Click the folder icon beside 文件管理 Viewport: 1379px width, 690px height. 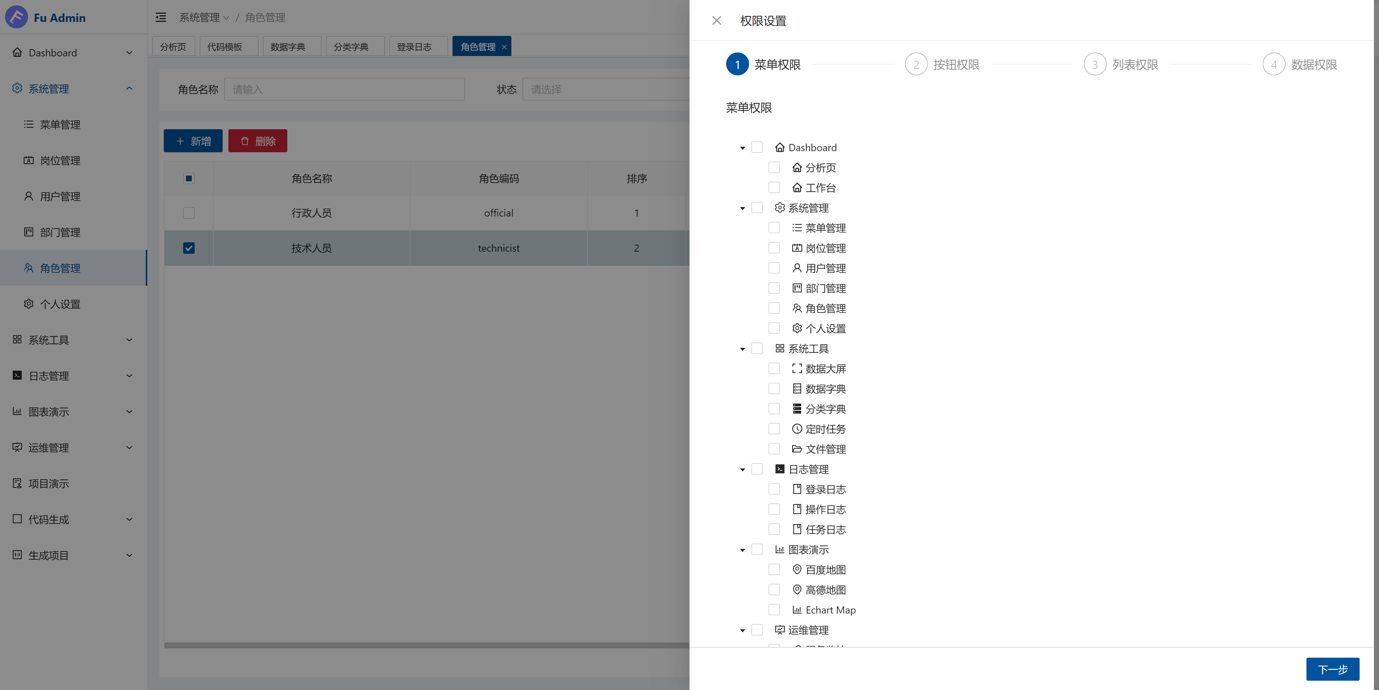pyautogui.click(x=797, y=449)
